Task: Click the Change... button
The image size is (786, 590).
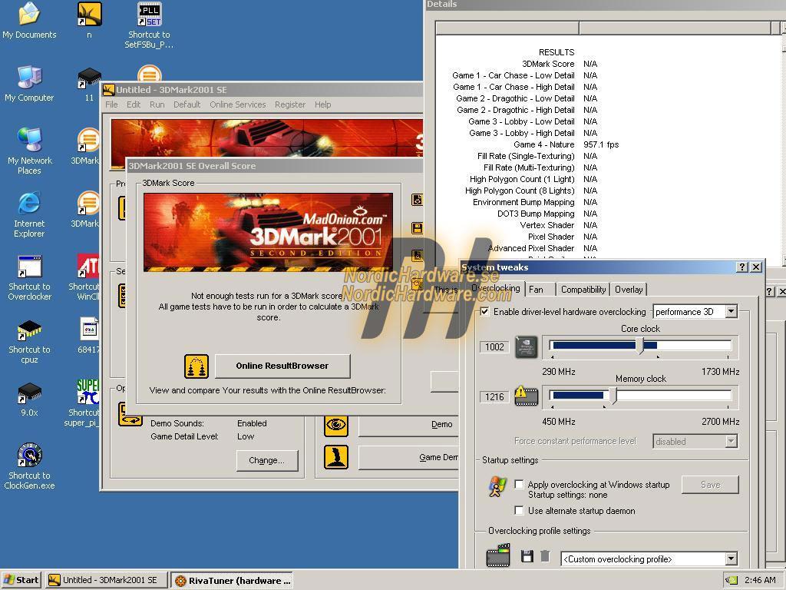Action: coord(266,460)
